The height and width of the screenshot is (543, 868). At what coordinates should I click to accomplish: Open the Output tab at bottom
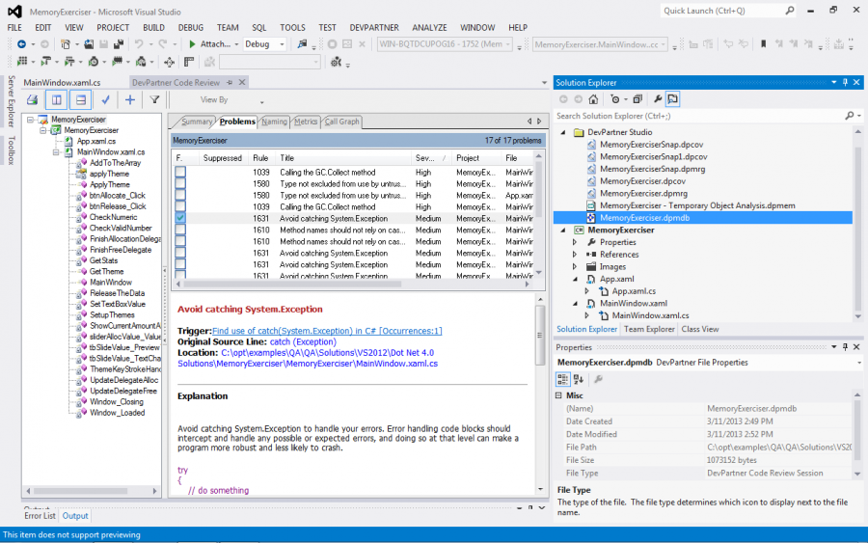75,516
